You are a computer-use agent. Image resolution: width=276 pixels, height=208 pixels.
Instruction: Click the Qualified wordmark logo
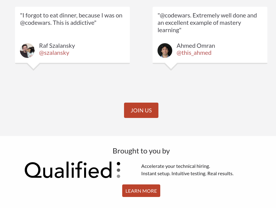click(x=68, y=170)
